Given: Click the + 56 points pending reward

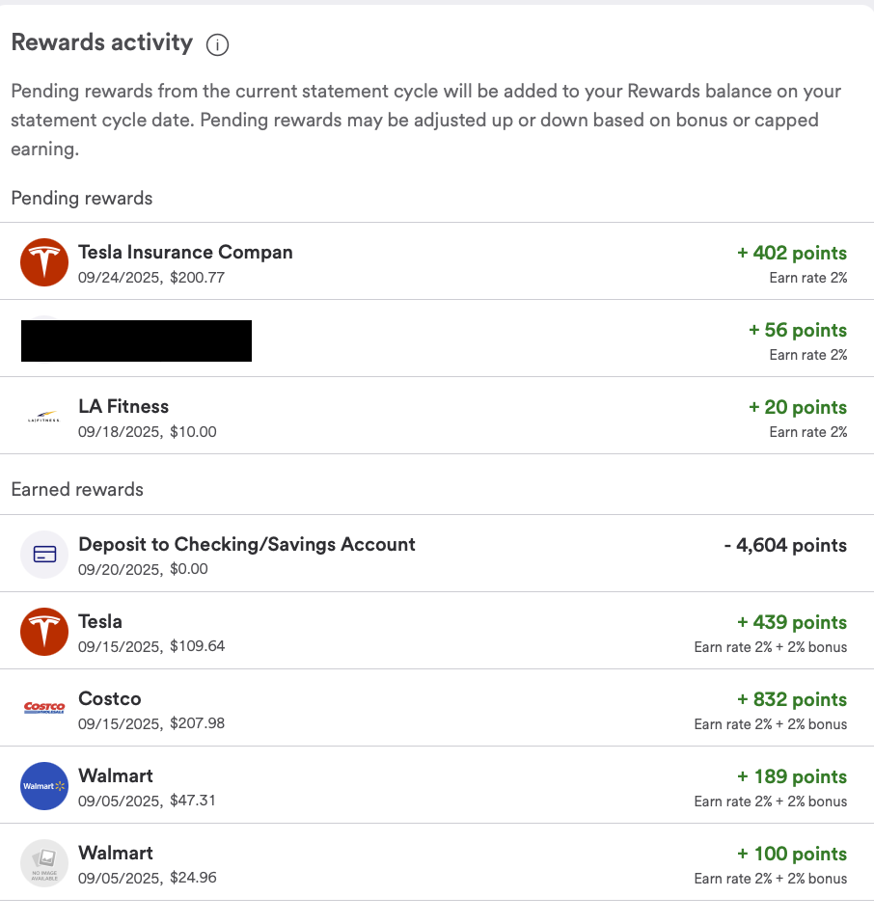Looking at the screenshot, I should [797, 331].
